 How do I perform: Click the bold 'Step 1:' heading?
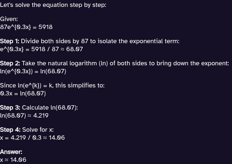click(9, 41)
